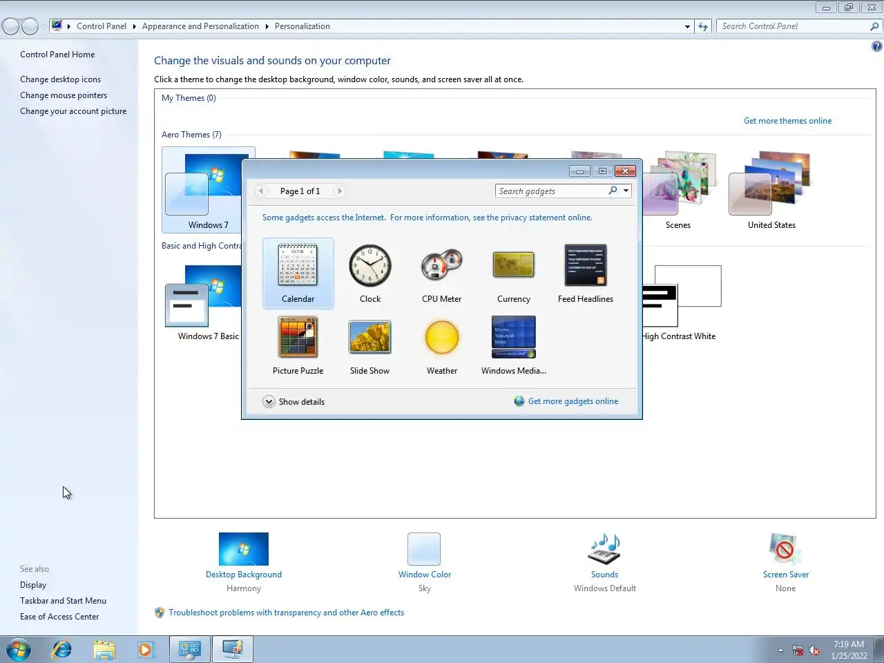Select the Slide Show gadget
This screenshot has height=663, width=884.
[x=369, y=345]
